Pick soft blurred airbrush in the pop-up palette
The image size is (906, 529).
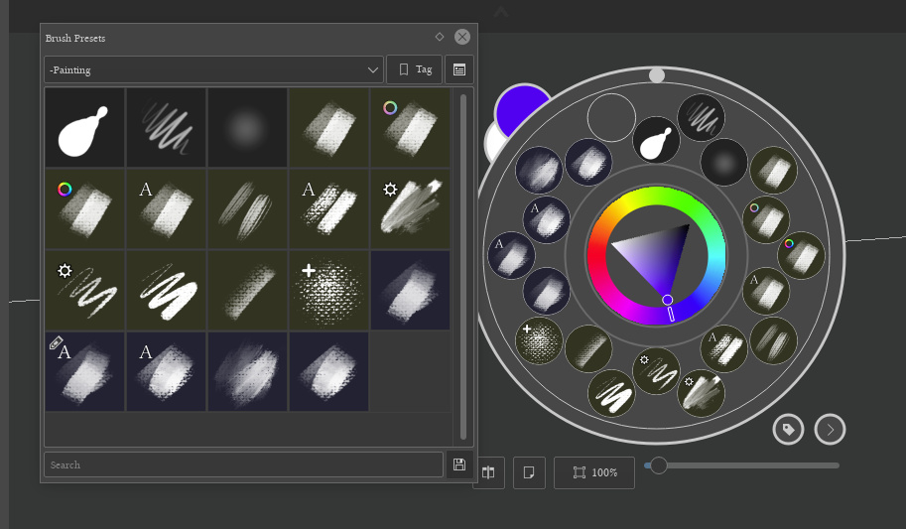pyautogui.click(x=724, y=163)
